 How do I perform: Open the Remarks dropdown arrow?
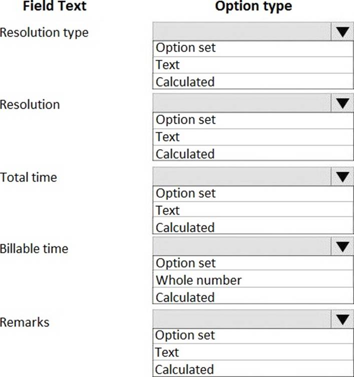tap(342, 319)
